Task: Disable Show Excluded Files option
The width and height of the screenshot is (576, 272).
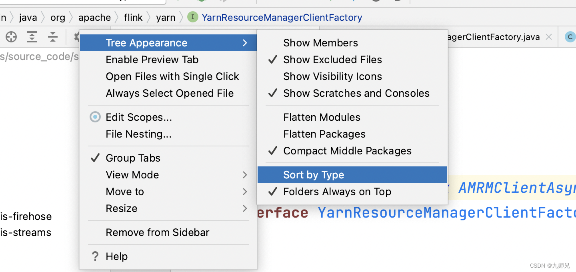Action: coord(332,60)
